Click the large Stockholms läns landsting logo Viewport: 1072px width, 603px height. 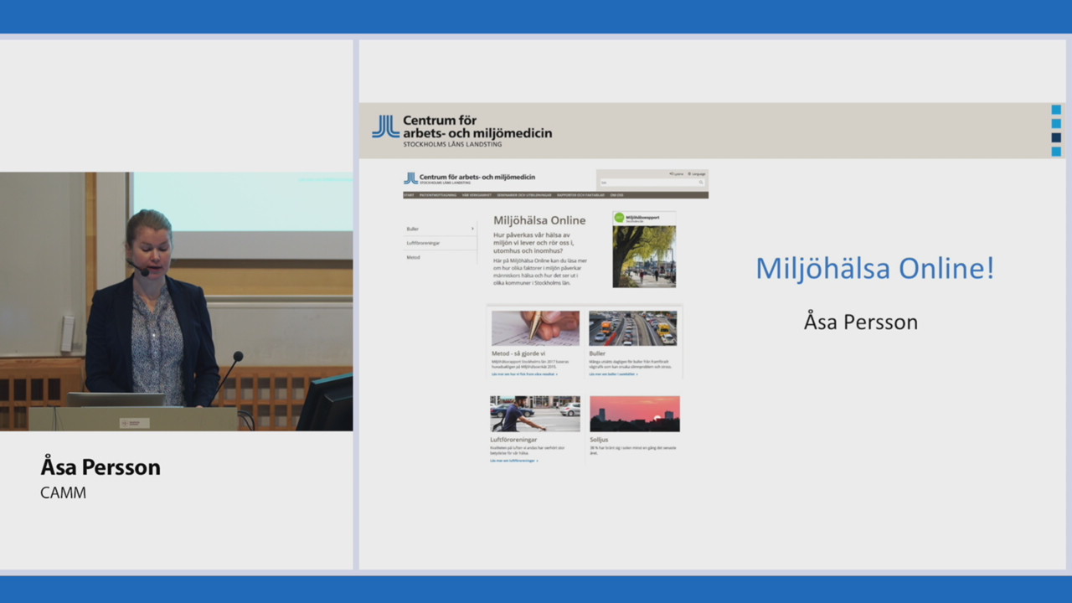386,126
